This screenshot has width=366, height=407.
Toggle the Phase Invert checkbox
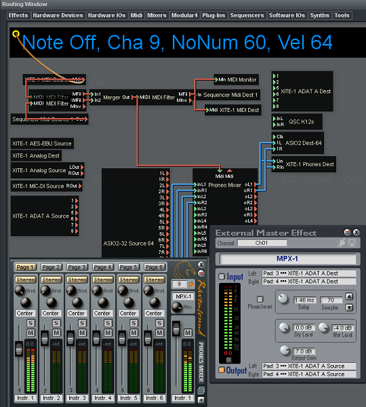[x=260, y=299]
